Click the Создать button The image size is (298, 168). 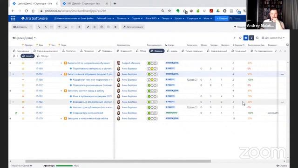point(222,18)
